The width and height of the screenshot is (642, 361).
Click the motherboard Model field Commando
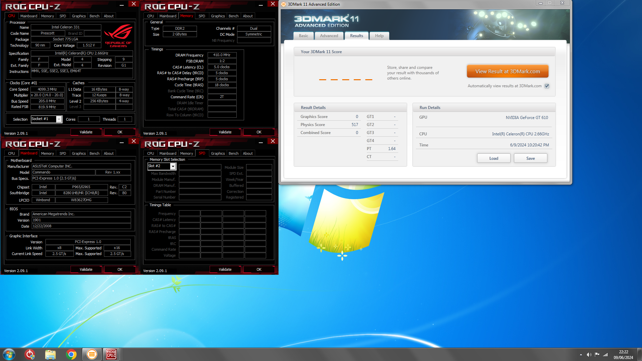click(x=64, y=172)
